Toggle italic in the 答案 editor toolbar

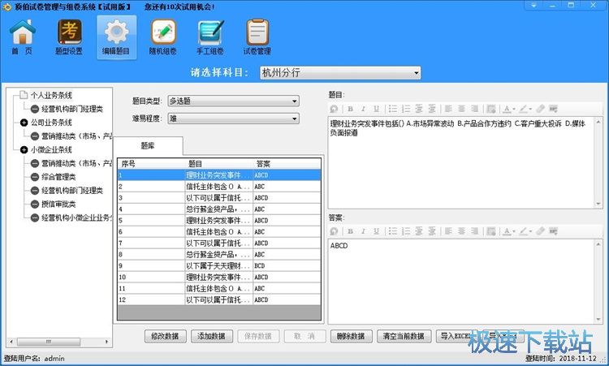point(363,231)
